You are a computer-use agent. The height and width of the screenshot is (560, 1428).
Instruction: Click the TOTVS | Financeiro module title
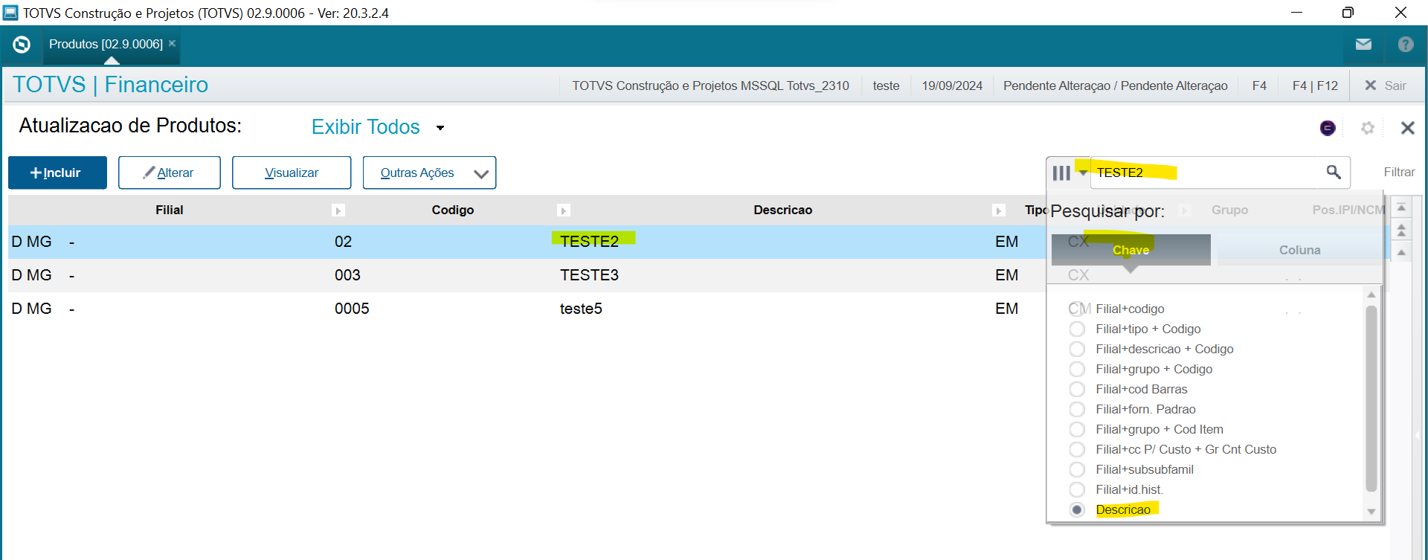tap(110, 85)
